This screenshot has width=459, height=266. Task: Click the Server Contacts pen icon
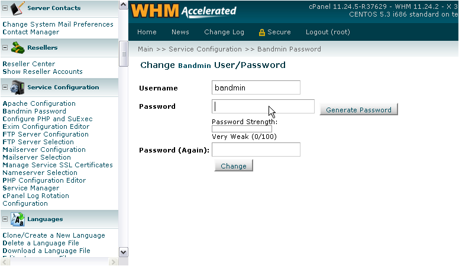[x=17, y=8]
